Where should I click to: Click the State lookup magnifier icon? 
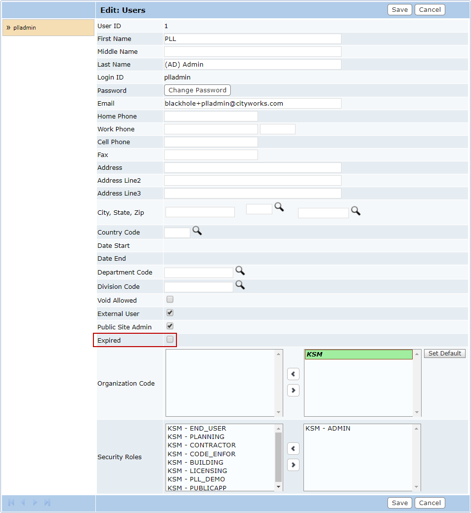coord(279,207)
